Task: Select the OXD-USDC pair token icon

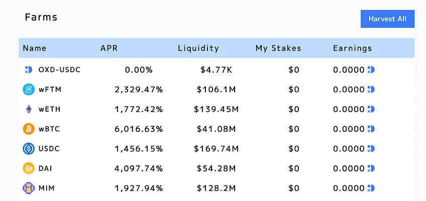Action: pos(29,70)
